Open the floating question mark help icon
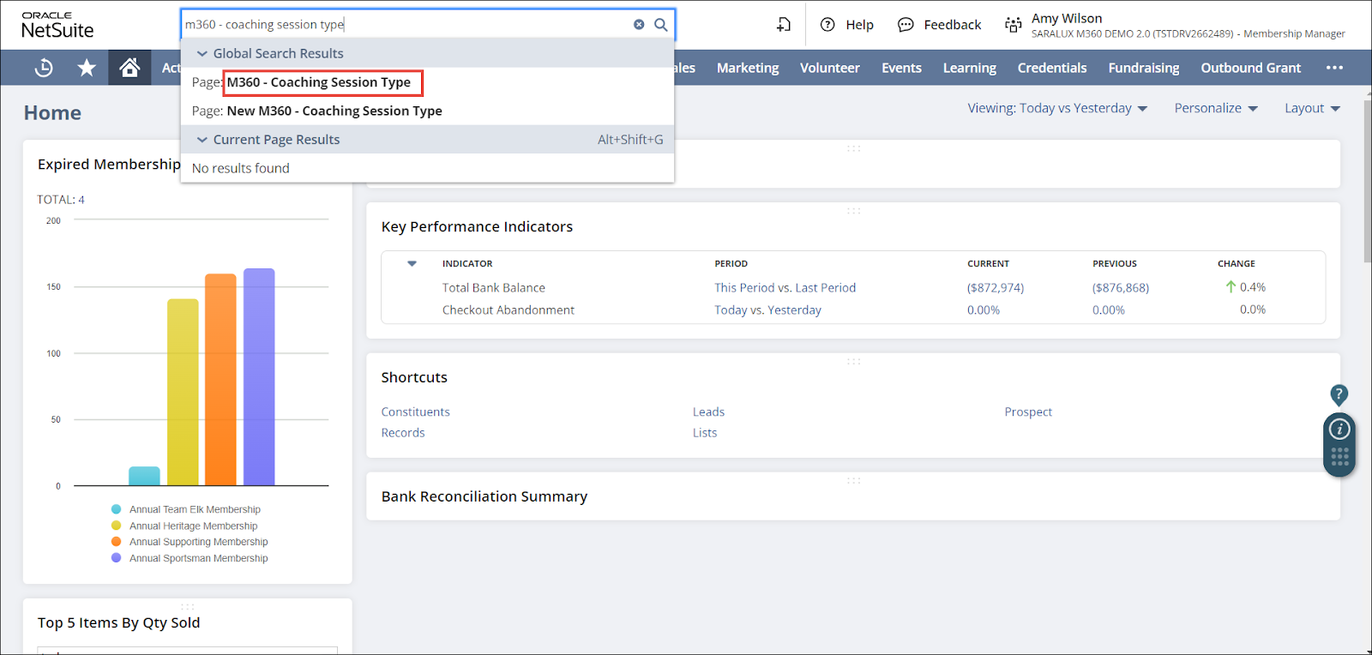This screenshot has height=655, width=1372. 1339,394
